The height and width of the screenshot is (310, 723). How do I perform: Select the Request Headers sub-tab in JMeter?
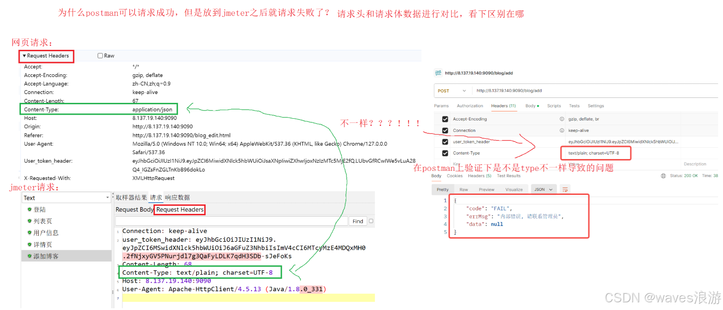pos(180,209)
